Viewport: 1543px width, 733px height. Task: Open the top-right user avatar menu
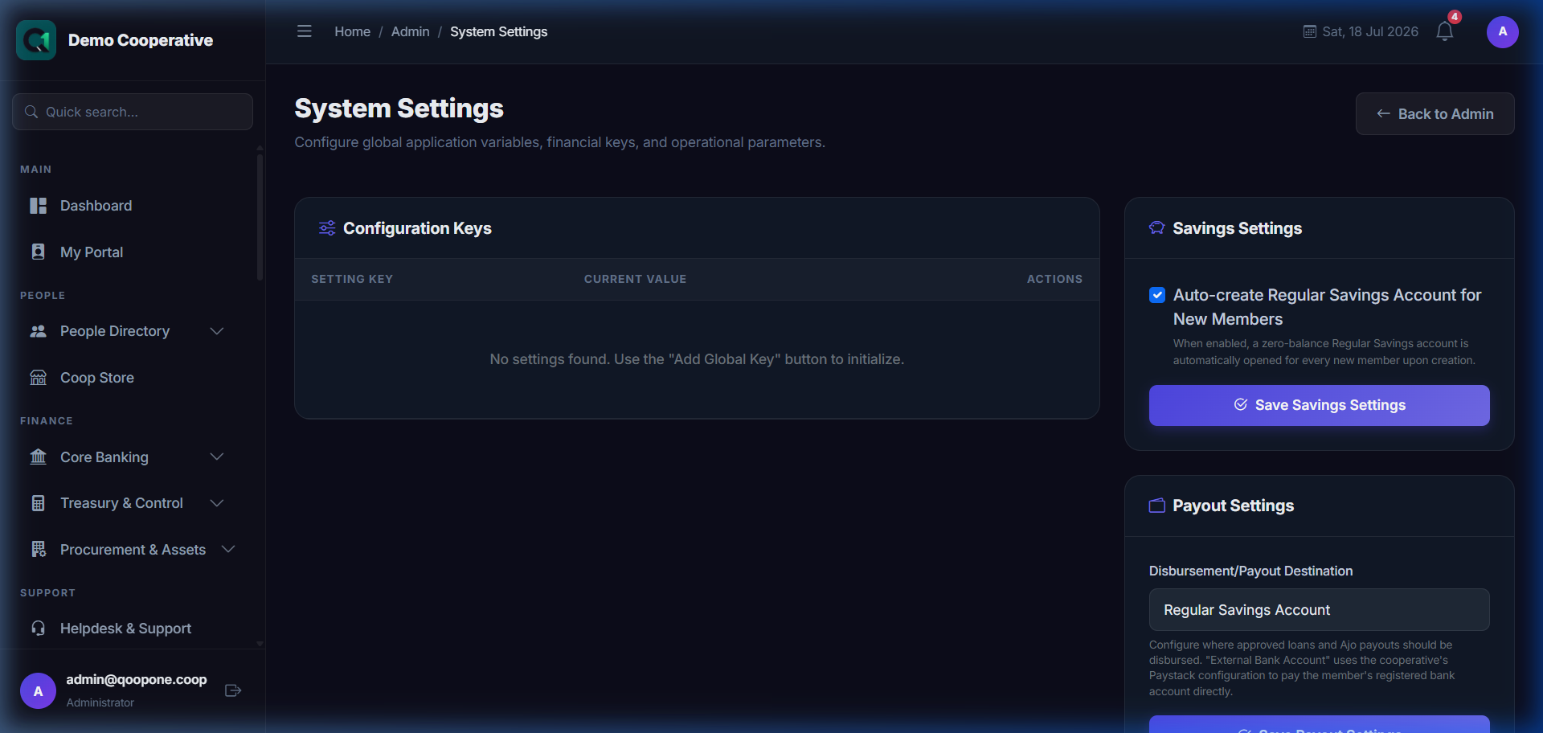[x=1502, y=32]
